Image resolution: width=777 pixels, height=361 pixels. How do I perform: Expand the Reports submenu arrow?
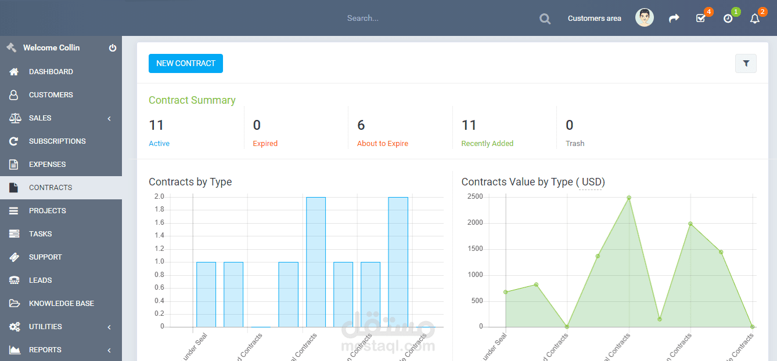click(x=109, y=351)
